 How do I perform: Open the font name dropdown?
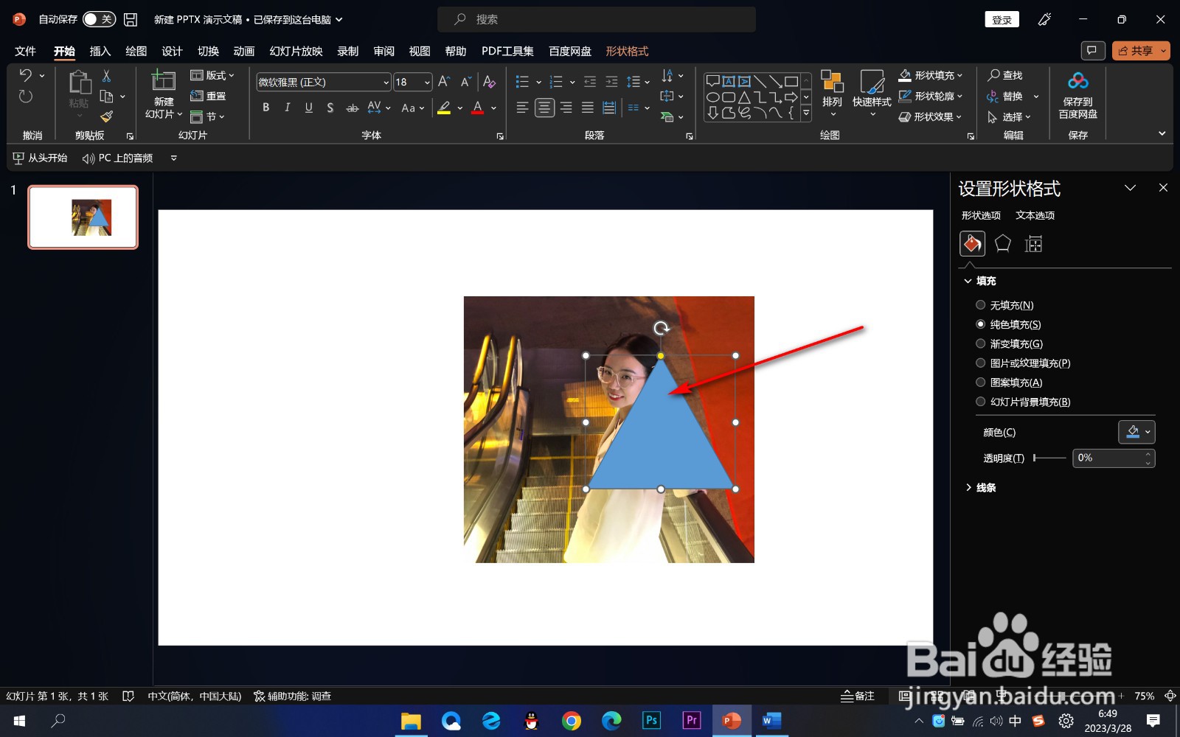click(x=386, y=82)
